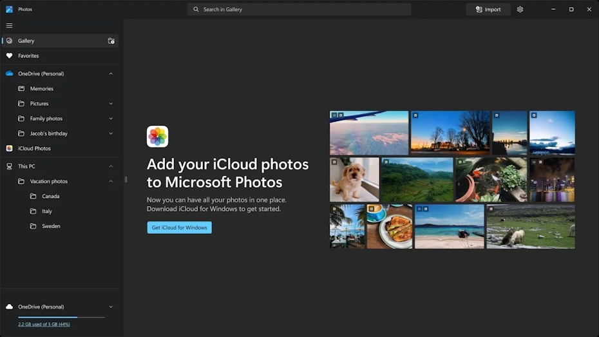599x337 pixels.
Task: Open the sunset bare trees thumbnail
Action: 450,133
